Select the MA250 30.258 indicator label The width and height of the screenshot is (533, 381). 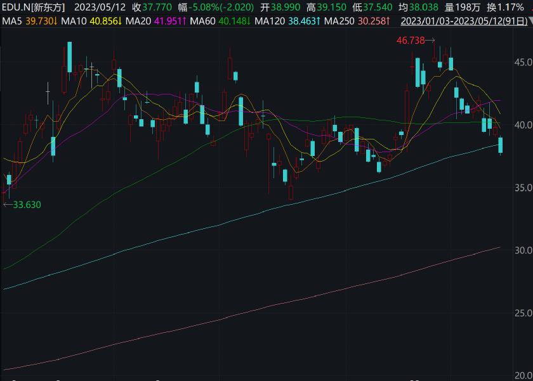(357, 21)
